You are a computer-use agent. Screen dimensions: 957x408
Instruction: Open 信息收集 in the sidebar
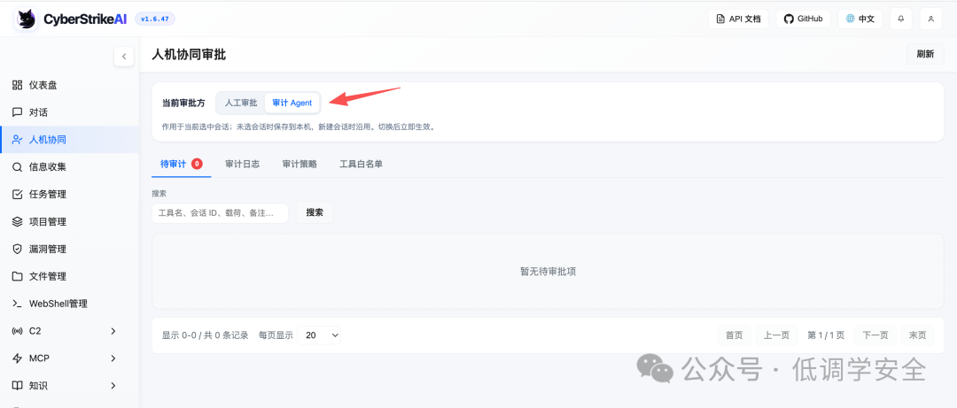[70, 167]
